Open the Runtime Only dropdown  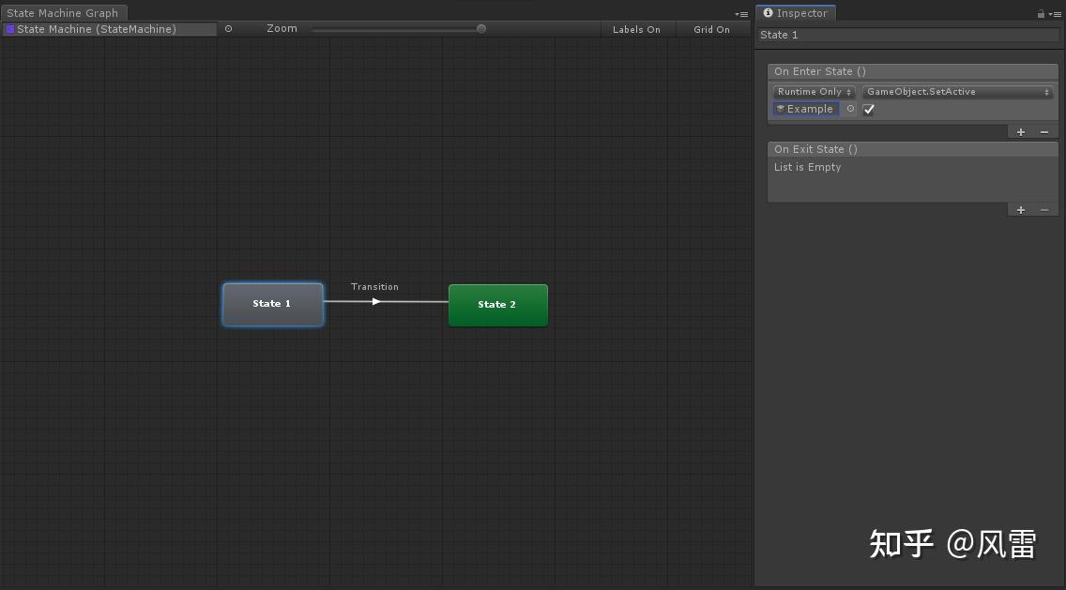(813, 91)
